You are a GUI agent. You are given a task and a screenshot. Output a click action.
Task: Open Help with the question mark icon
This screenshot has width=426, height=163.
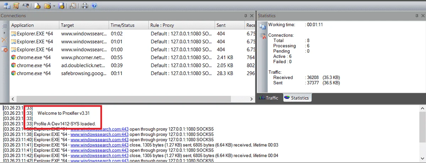tap(94, 6)
